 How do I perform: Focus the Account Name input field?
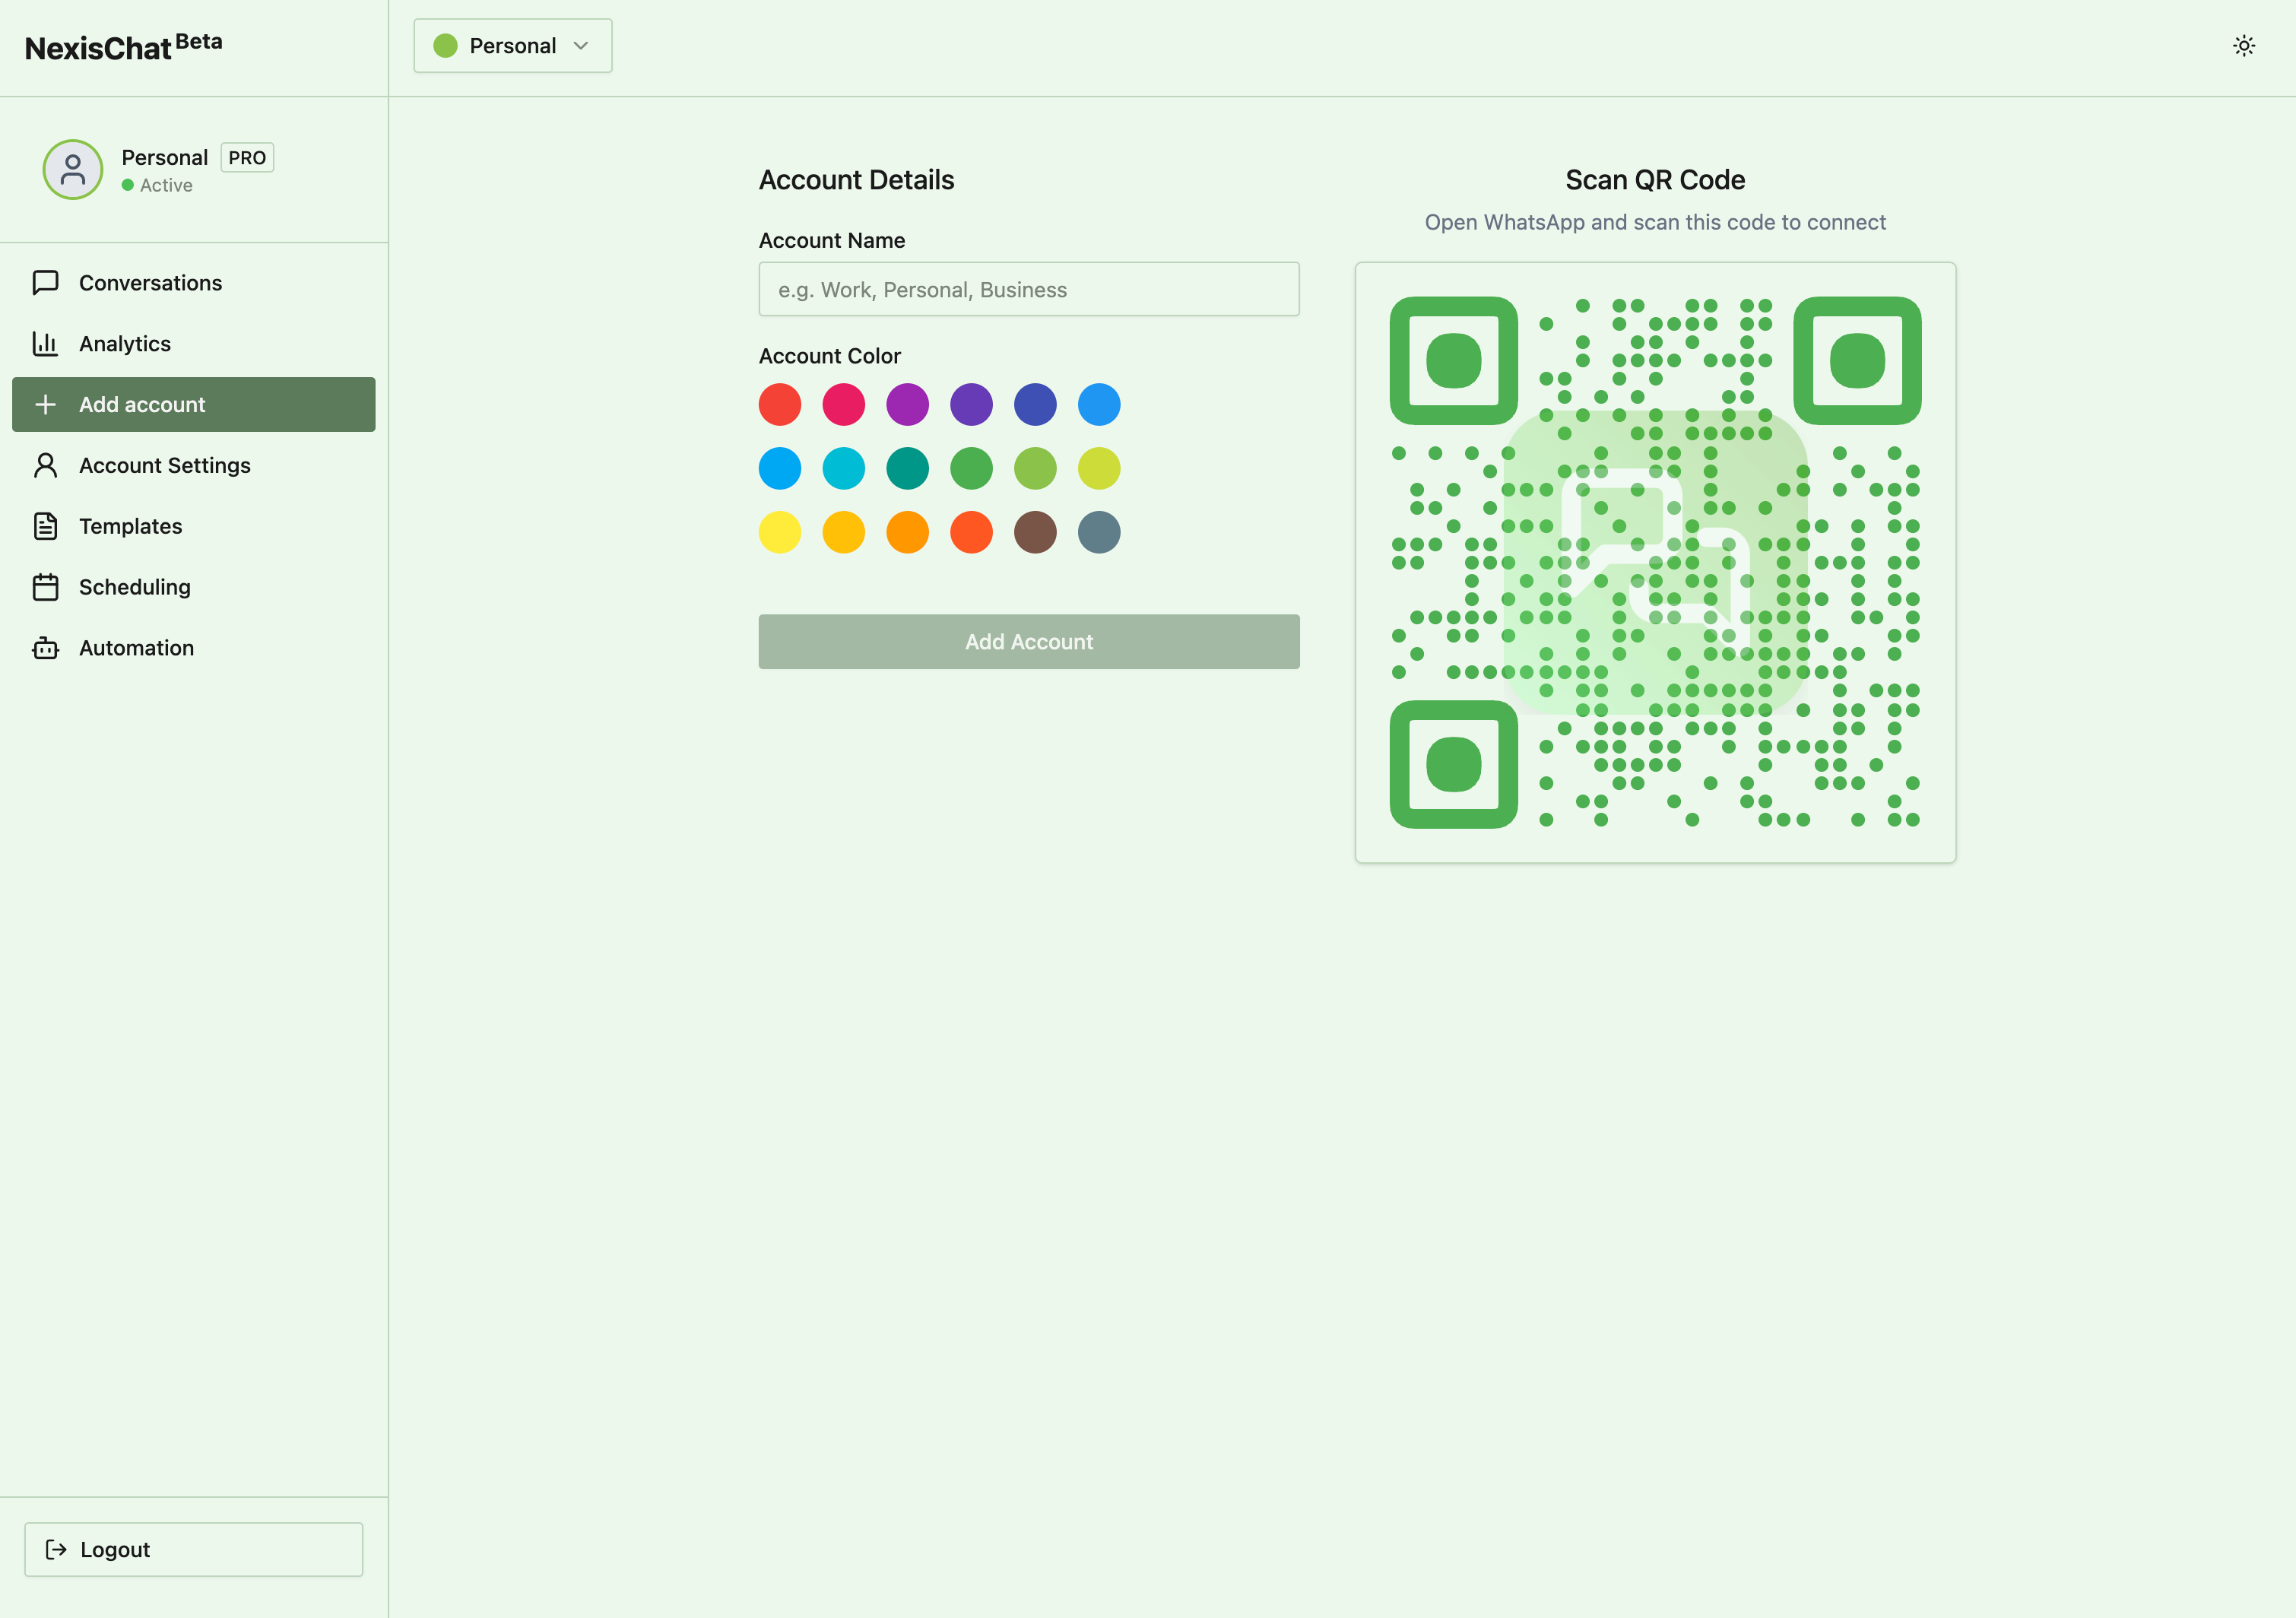pos(1029,289)
